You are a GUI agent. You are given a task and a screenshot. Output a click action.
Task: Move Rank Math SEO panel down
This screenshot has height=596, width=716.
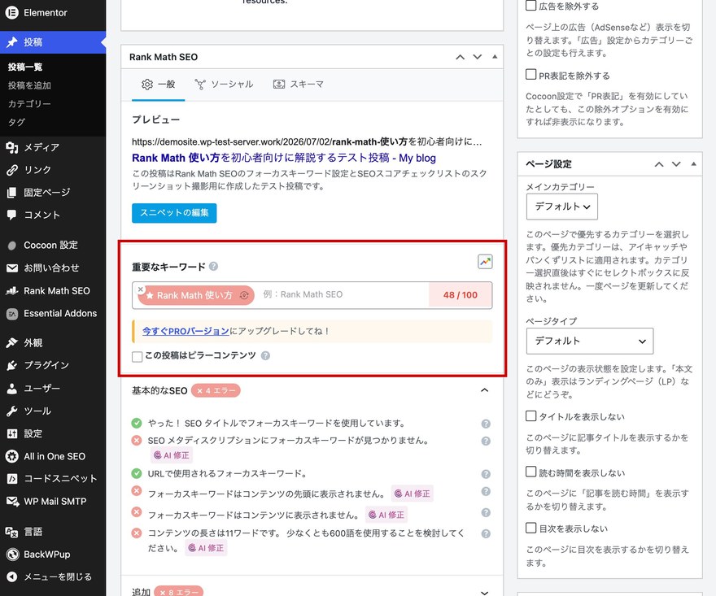point(477,57)
